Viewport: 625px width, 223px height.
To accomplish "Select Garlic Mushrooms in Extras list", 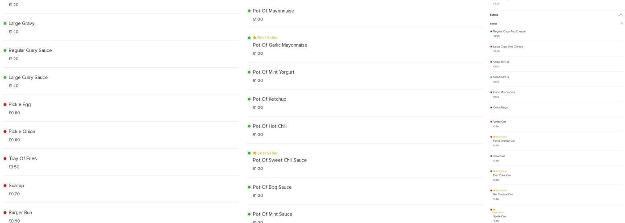I will coord(504,92).
